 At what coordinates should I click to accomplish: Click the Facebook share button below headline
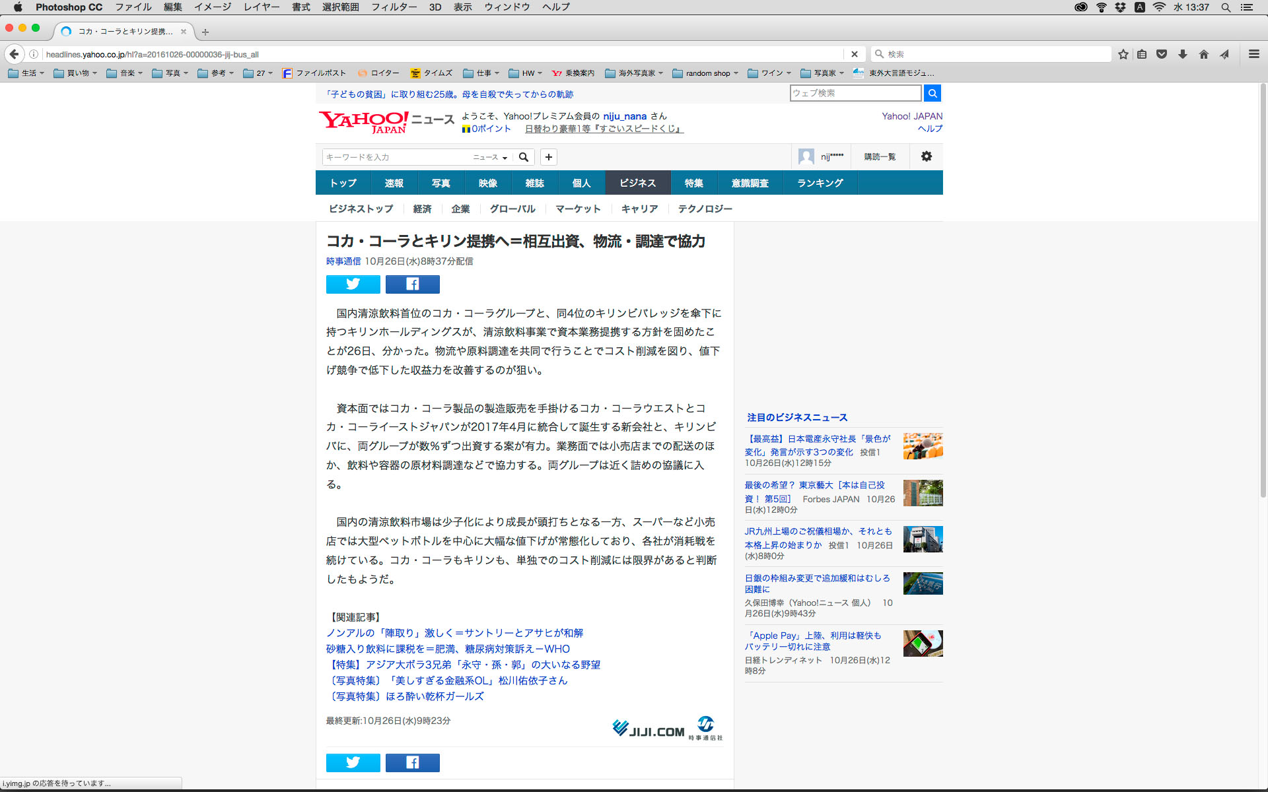(412, 284)
